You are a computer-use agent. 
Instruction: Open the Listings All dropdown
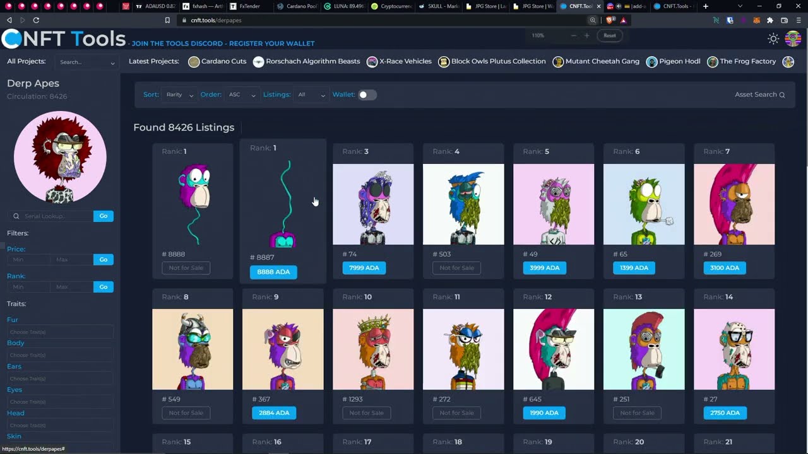pyautogui.click(x=311, y=95)
